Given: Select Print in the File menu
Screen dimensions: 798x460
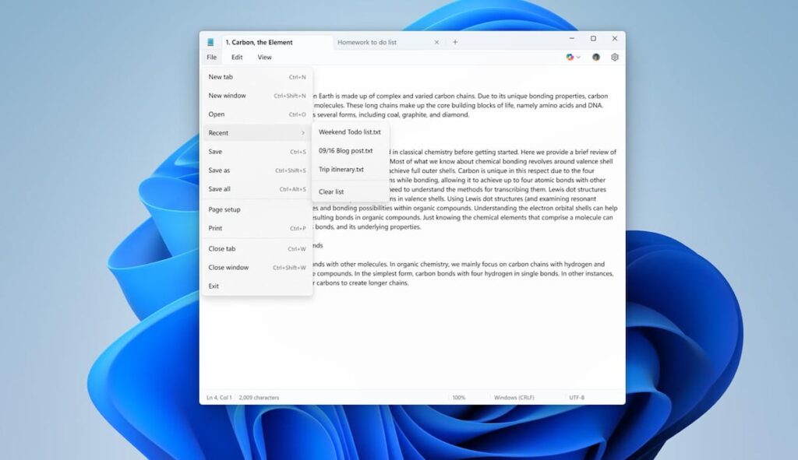Looking at the screenshot, I should (257, 228).
